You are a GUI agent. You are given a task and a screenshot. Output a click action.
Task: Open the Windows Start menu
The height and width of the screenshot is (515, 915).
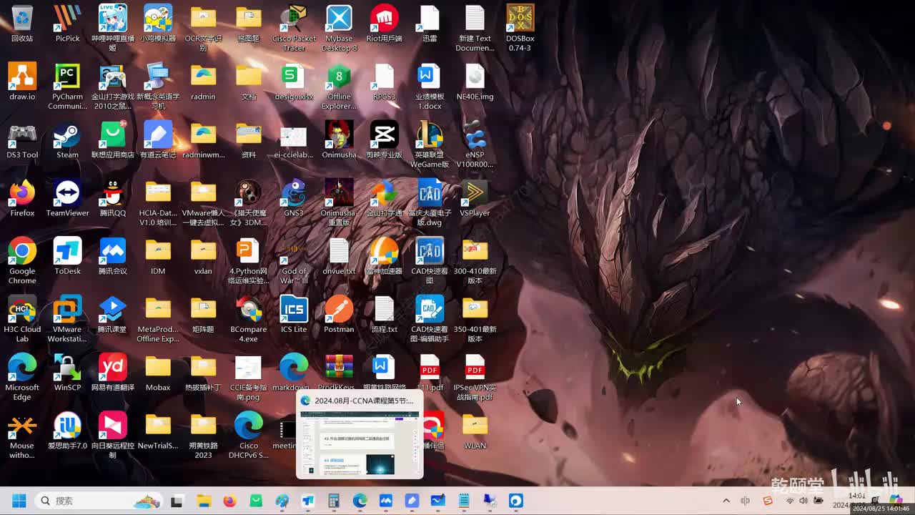point(19,501)
